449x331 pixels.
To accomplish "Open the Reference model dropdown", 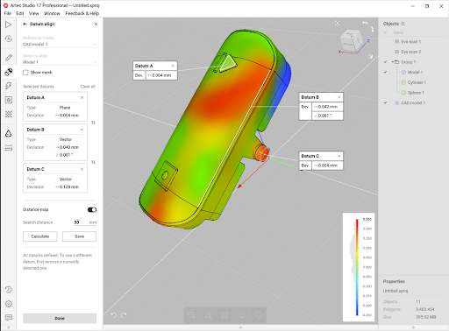I will 60,44.
